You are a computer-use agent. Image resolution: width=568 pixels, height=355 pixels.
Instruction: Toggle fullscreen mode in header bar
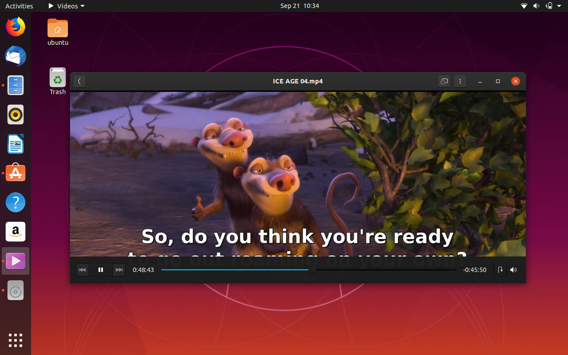point(444,81)
